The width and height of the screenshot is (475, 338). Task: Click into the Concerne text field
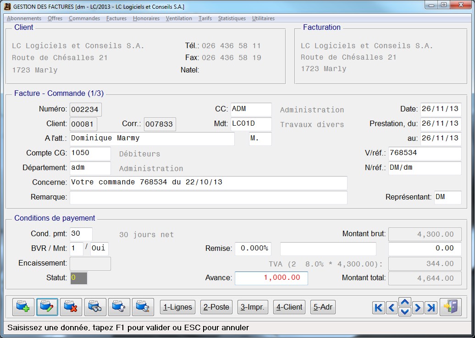click(x=208, y=183)
